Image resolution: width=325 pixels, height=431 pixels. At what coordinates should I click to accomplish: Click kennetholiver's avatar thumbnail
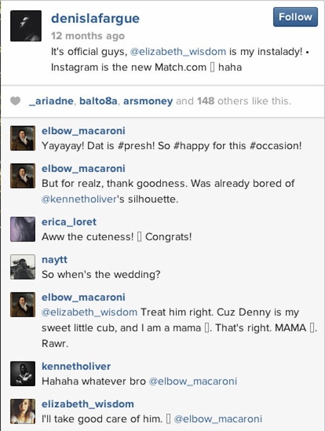(23, 374)
